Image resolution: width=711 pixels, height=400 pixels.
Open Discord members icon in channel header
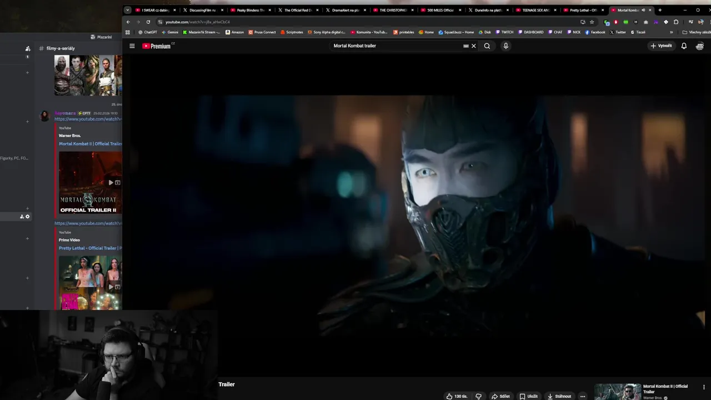(x=28, y=48)
